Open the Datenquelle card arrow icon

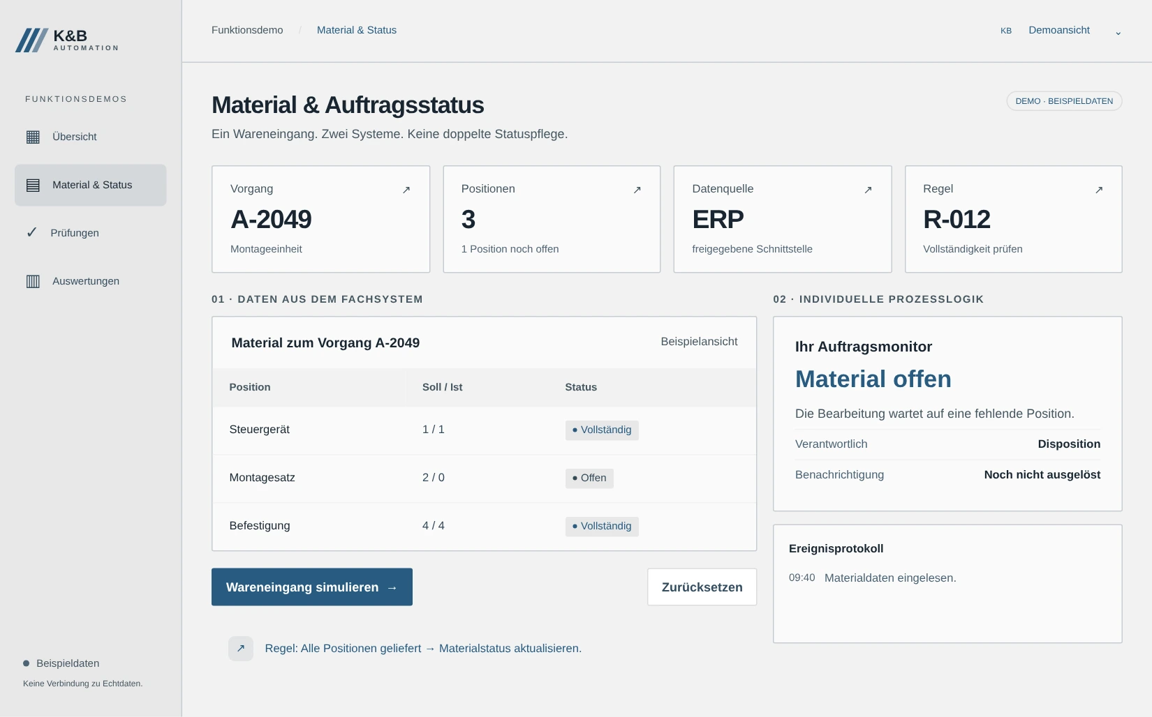tap(869, 190)
